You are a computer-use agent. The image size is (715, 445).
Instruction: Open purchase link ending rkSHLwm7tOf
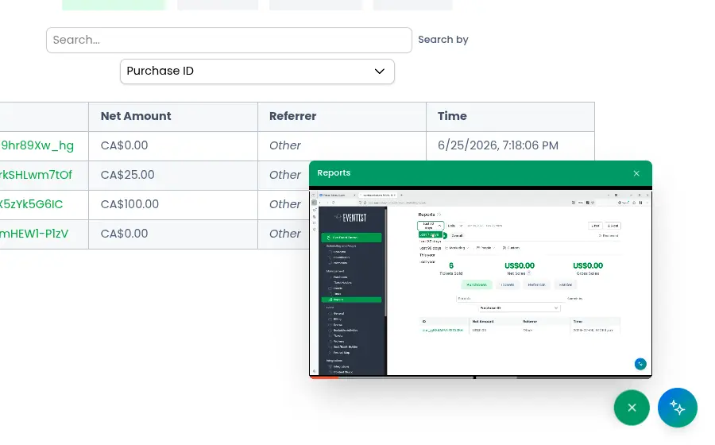point(36,175)
